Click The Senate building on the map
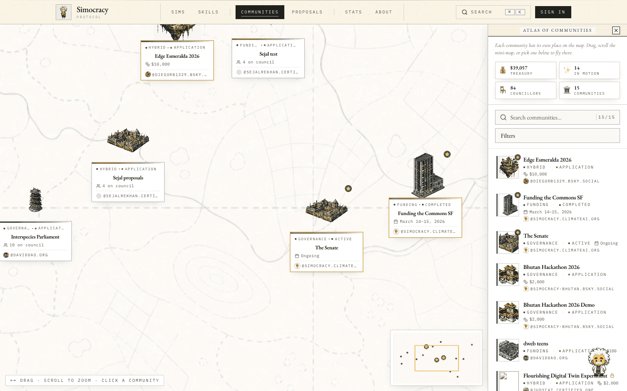 click(x=327, y=210)
